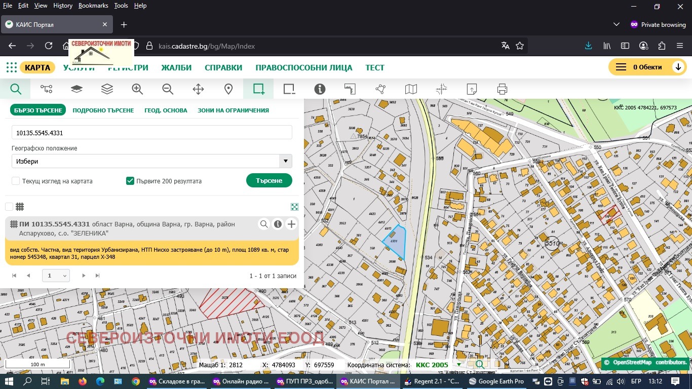Image resolution: width=692 pixels, height=389 pixels.
Task: Select the map location pin tool
Action: (228, 89)
